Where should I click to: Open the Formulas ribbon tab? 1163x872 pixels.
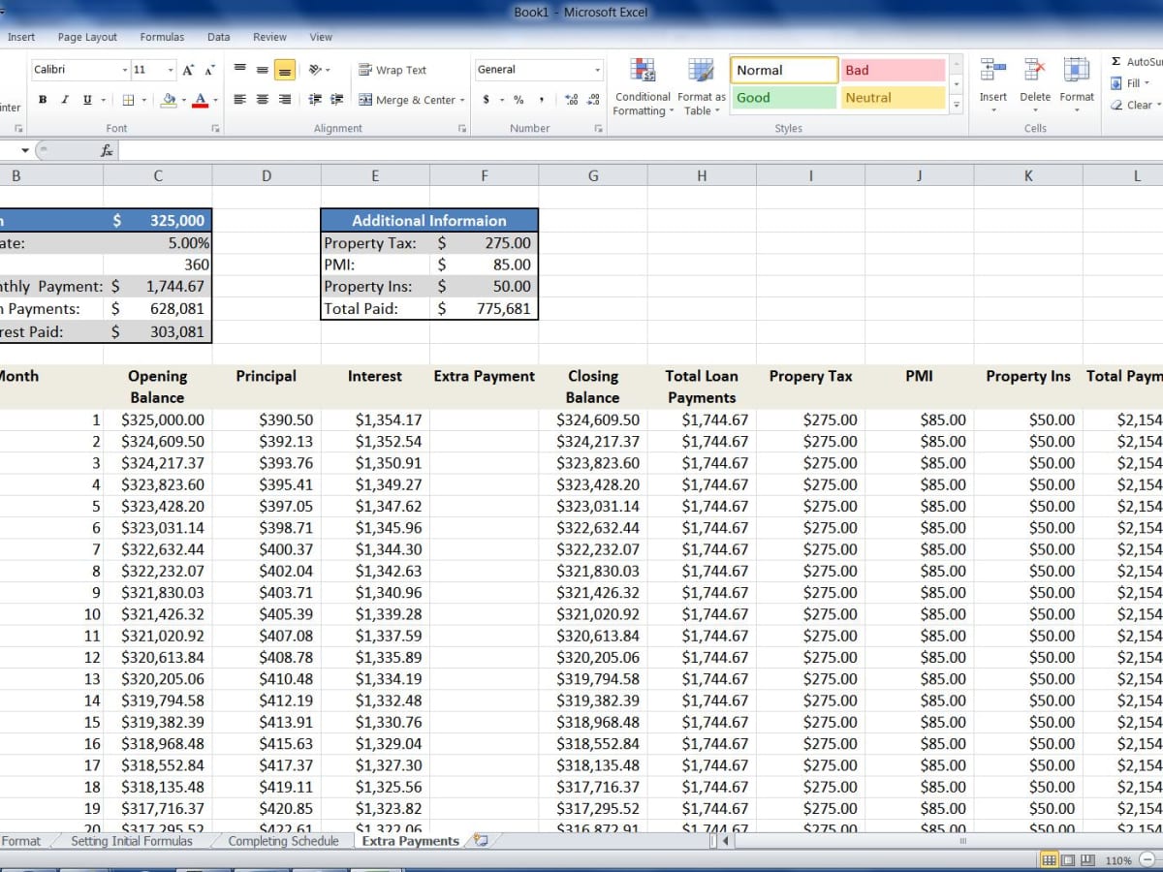click(162, 37)
